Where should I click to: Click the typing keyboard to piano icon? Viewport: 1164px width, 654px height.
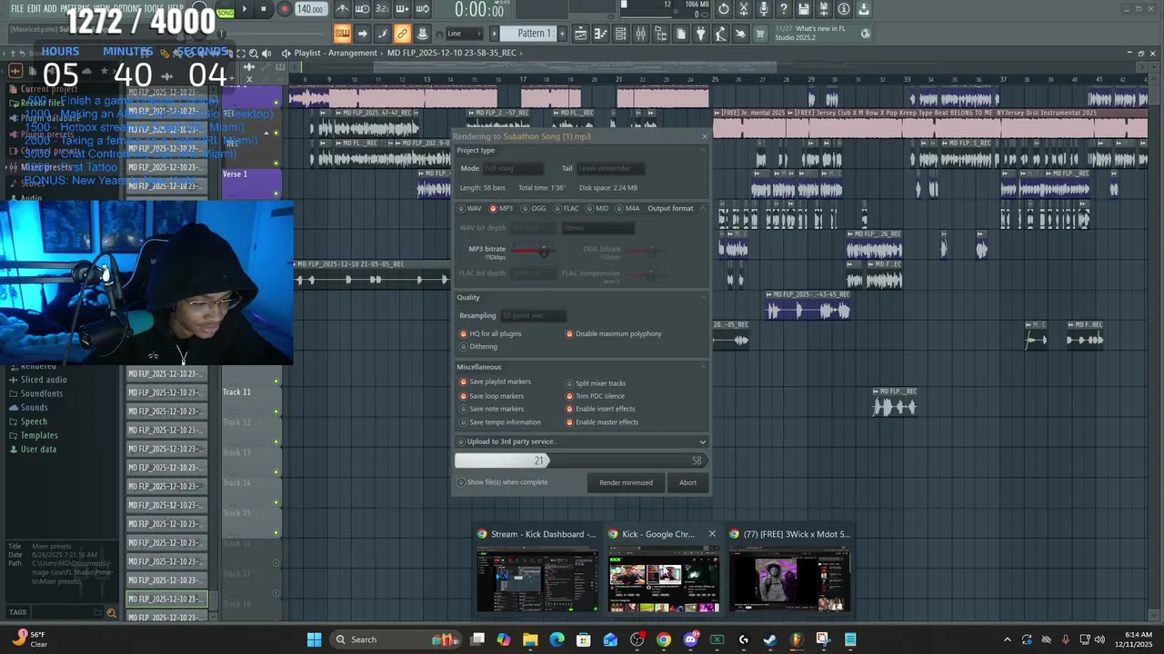[x=342, y=34]
